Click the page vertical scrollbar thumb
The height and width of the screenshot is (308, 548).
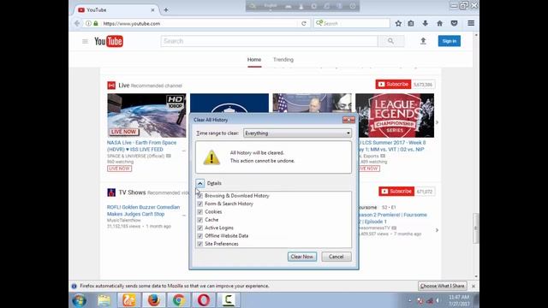coord(476,228)
